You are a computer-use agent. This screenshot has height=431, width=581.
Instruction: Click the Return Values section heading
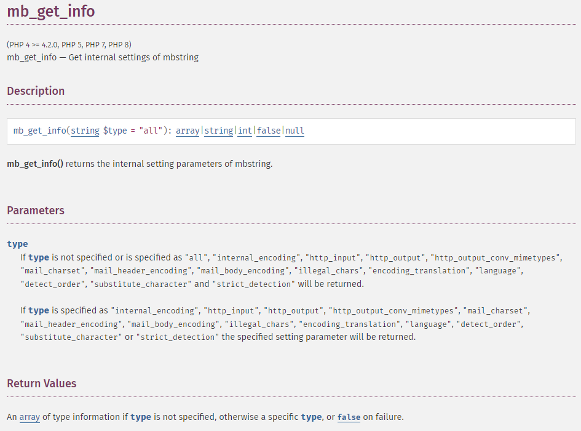click(42, 384)
